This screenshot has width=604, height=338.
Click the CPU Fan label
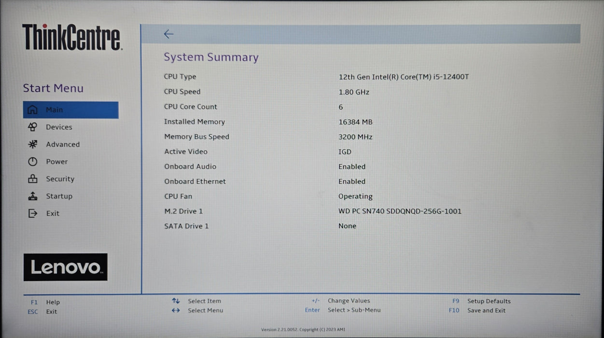point(178,197)
